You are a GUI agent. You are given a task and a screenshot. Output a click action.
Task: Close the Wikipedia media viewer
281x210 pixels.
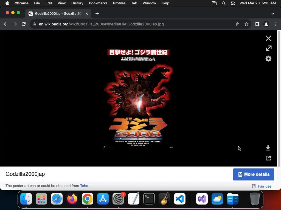coord(268,38)
